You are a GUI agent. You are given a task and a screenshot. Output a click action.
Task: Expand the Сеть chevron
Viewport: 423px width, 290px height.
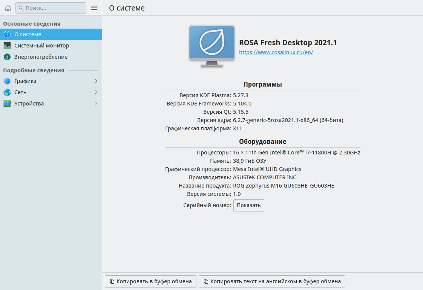[96, 92]
